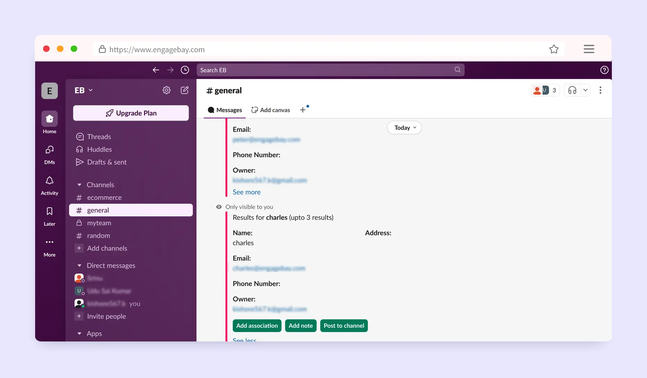Switch to the Messages tab
Viewport: 647px width, 378px height.
(225, 110)
